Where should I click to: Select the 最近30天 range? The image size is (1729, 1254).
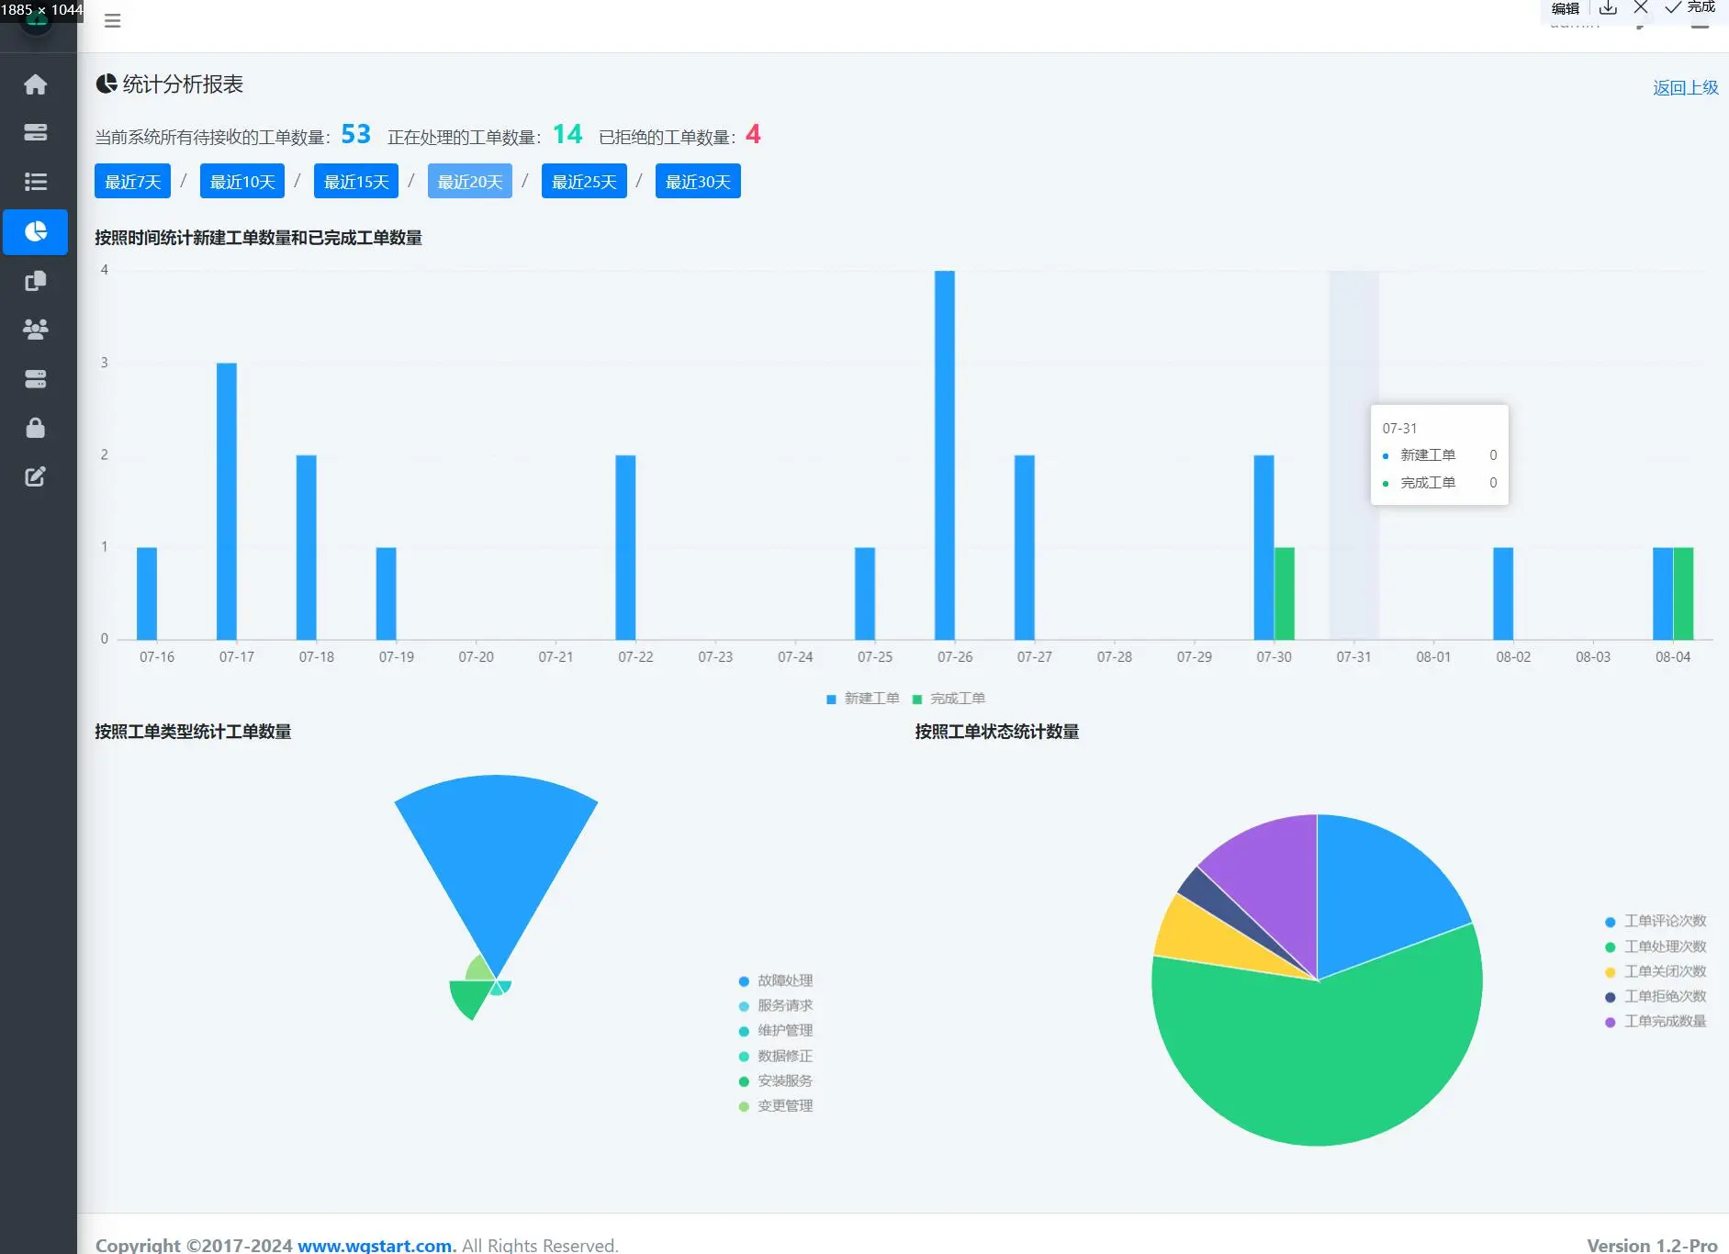[x=698, y=181]
